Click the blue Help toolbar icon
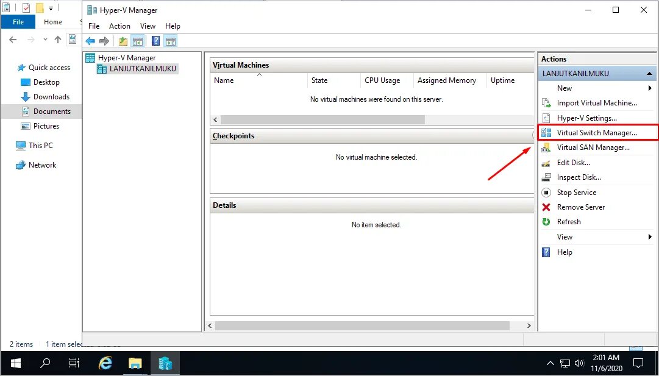659x376 pixels. 155,41
